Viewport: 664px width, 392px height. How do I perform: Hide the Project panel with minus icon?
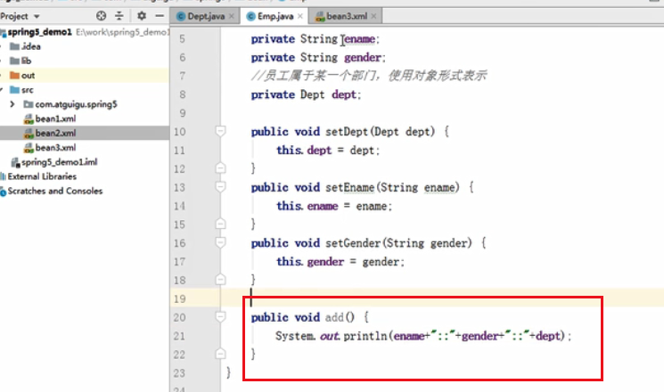(x=160, y=16)
